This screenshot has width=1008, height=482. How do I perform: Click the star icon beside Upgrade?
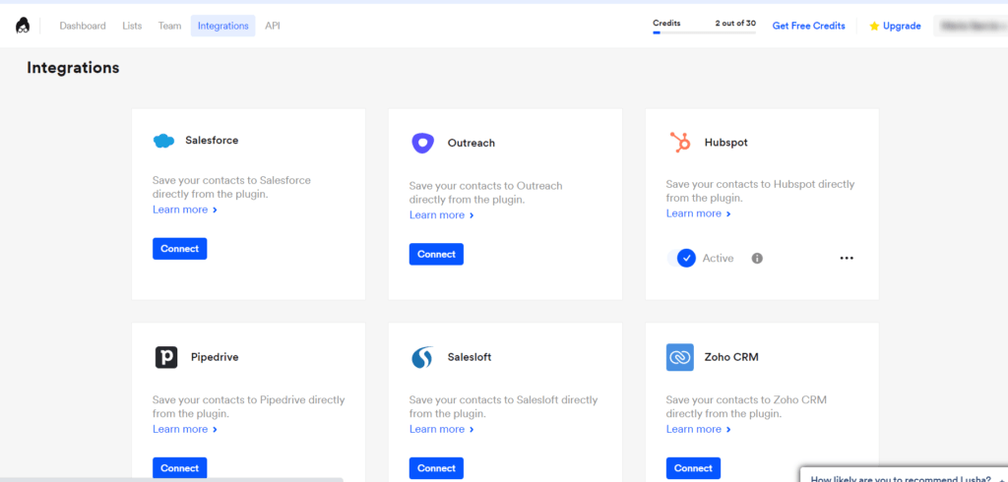point(874,27)
